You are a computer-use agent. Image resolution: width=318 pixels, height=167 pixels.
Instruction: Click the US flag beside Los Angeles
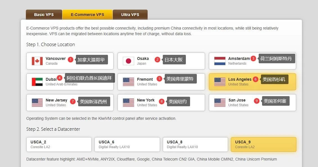tap(220, 82)
